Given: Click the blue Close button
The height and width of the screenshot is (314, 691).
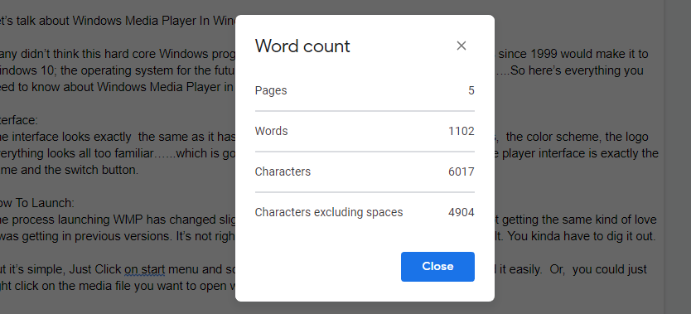Looking at the screenshot, I should tap(437, 267).
